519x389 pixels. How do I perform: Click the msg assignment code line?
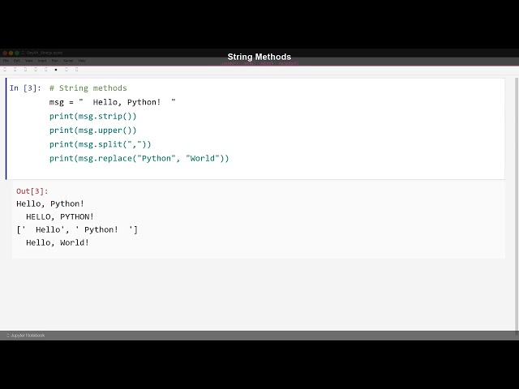click(113, 102)
